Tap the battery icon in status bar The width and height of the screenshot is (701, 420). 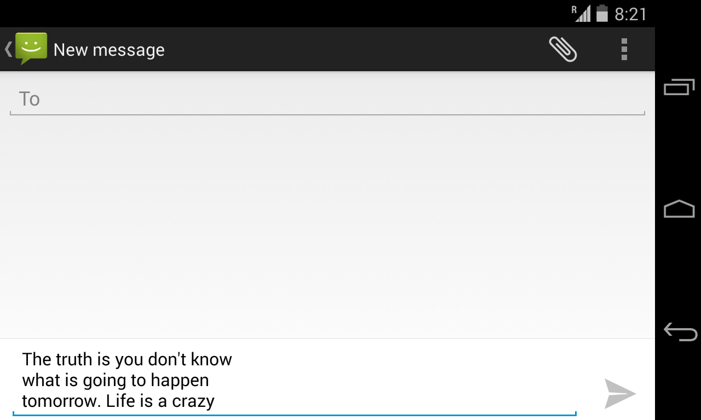pyautogui.click(x=602, y=13)
